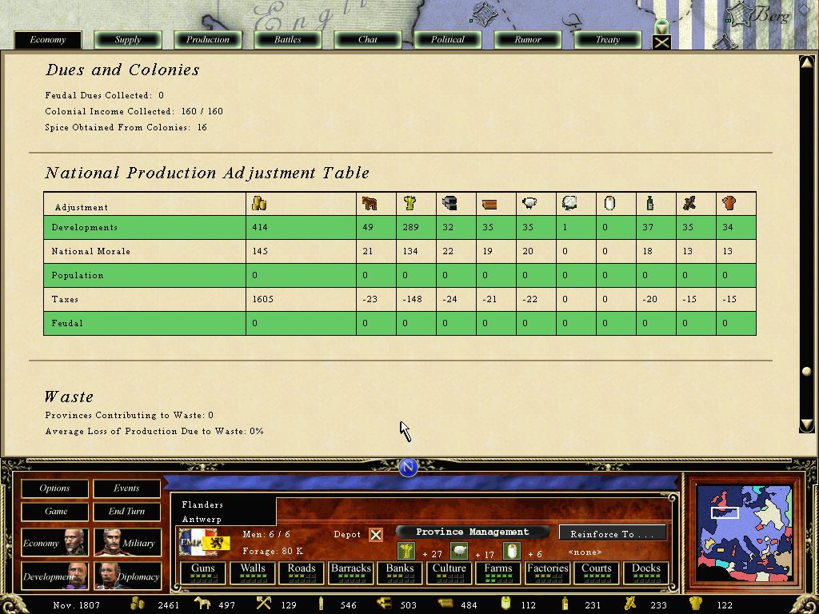Screen dimensions: 819x614
Task: Click the textiles icon in status bar
Action: coord(695,604)
